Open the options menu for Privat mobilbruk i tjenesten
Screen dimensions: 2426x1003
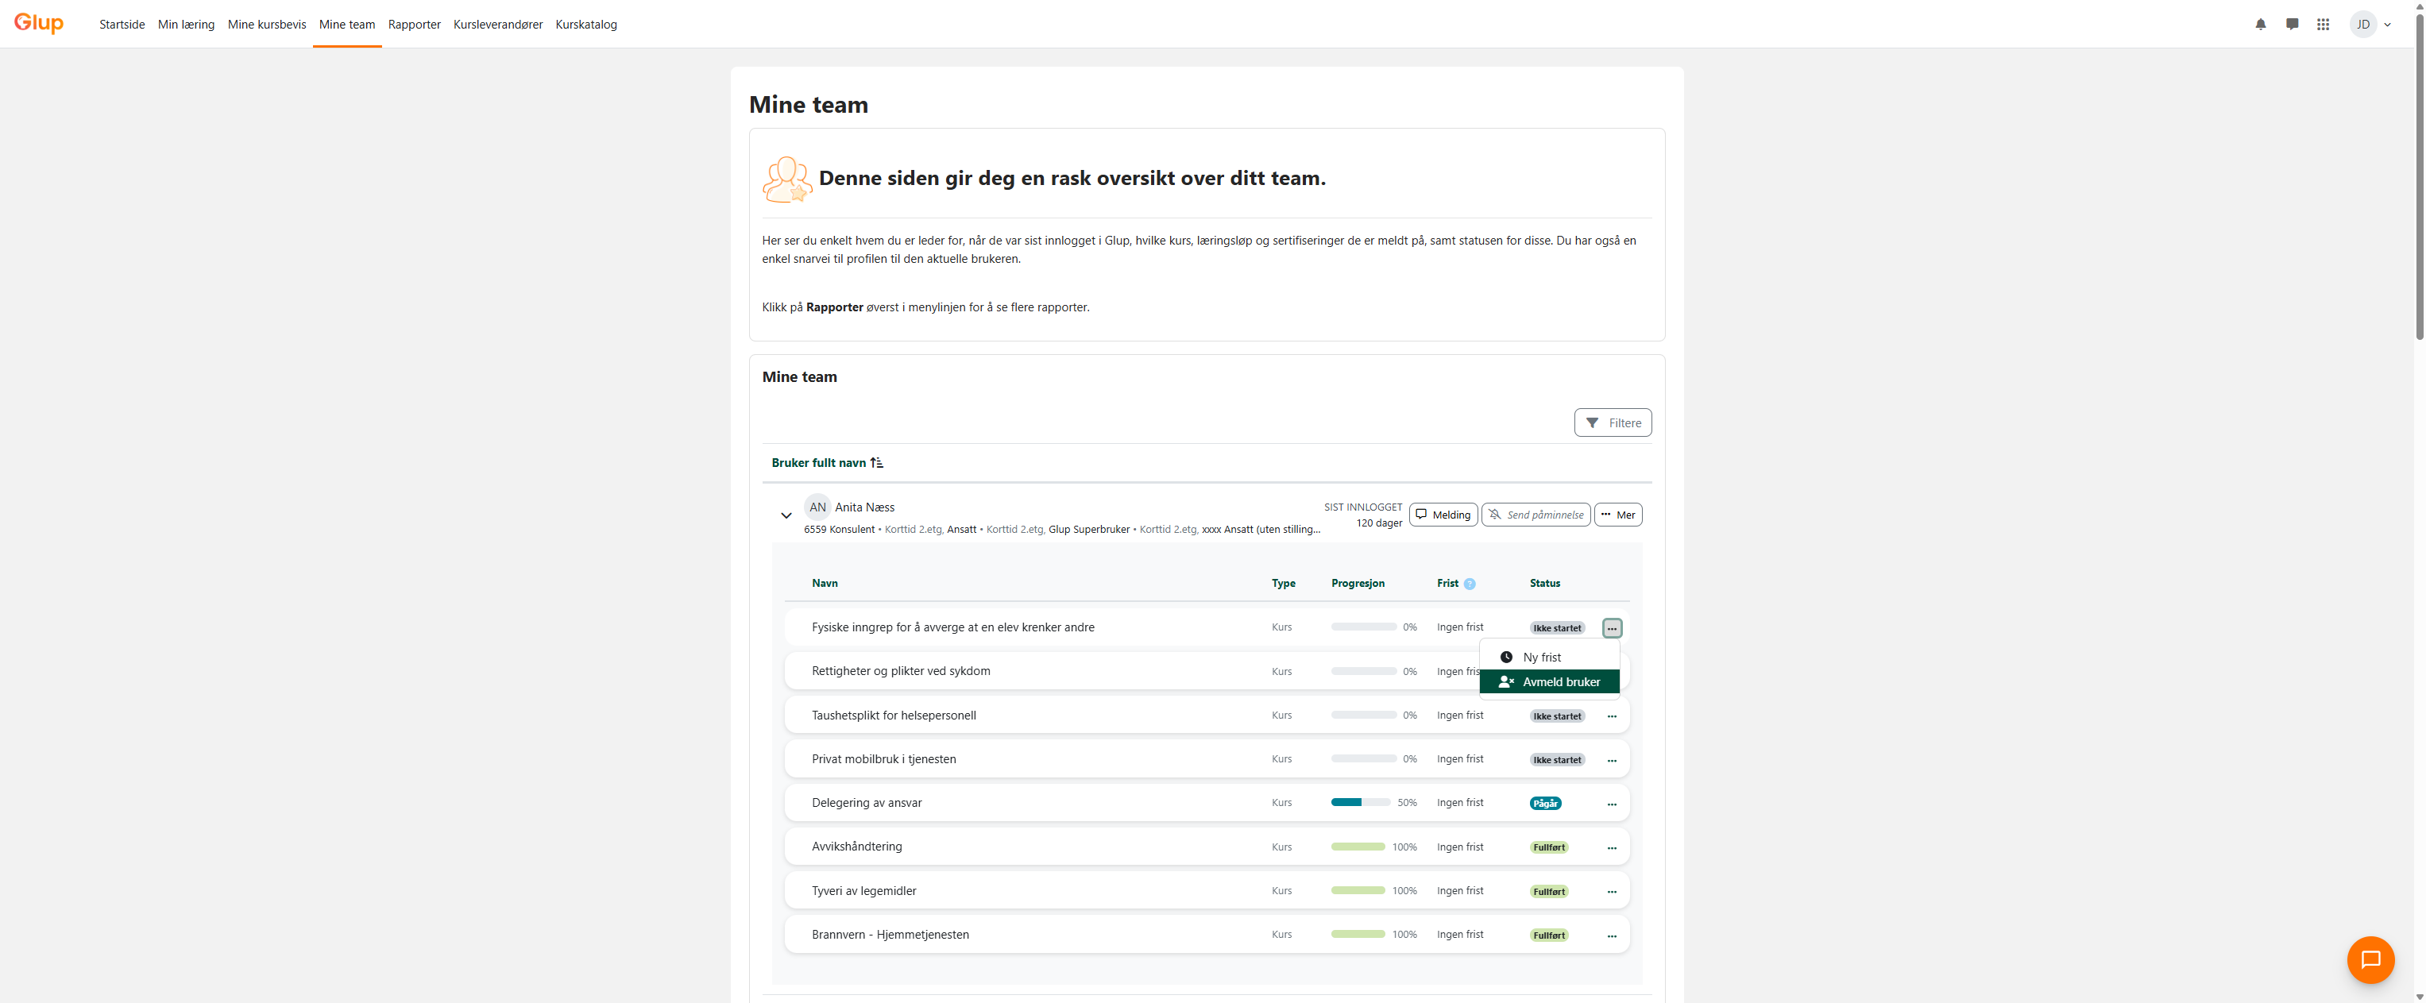click(x=1611, y=760)
